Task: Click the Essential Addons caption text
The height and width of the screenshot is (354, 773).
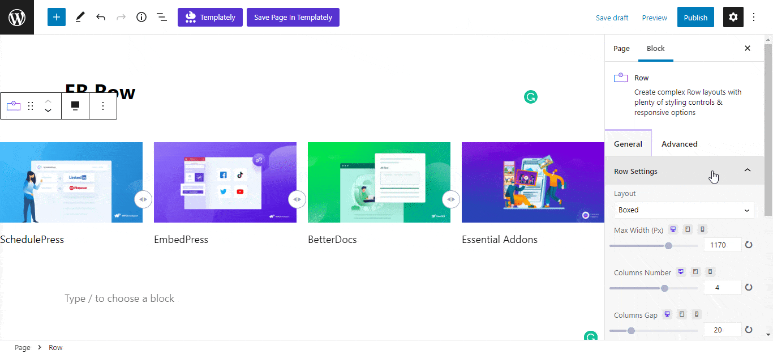Action: click(500, 240)
